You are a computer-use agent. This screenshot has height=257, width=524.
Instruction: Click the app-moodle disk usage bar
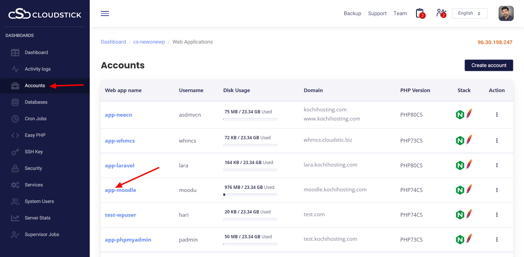(250, 195)
